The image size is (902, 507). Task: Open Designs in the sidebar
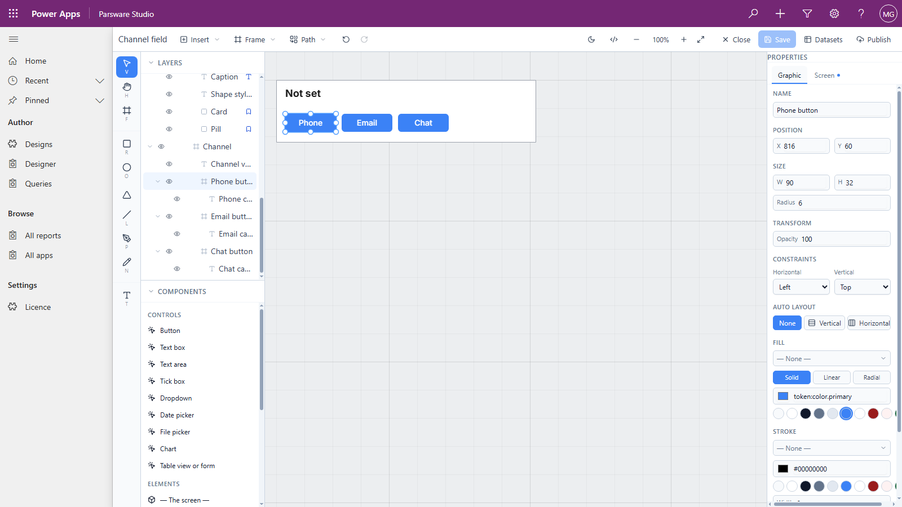coord(38,144)
